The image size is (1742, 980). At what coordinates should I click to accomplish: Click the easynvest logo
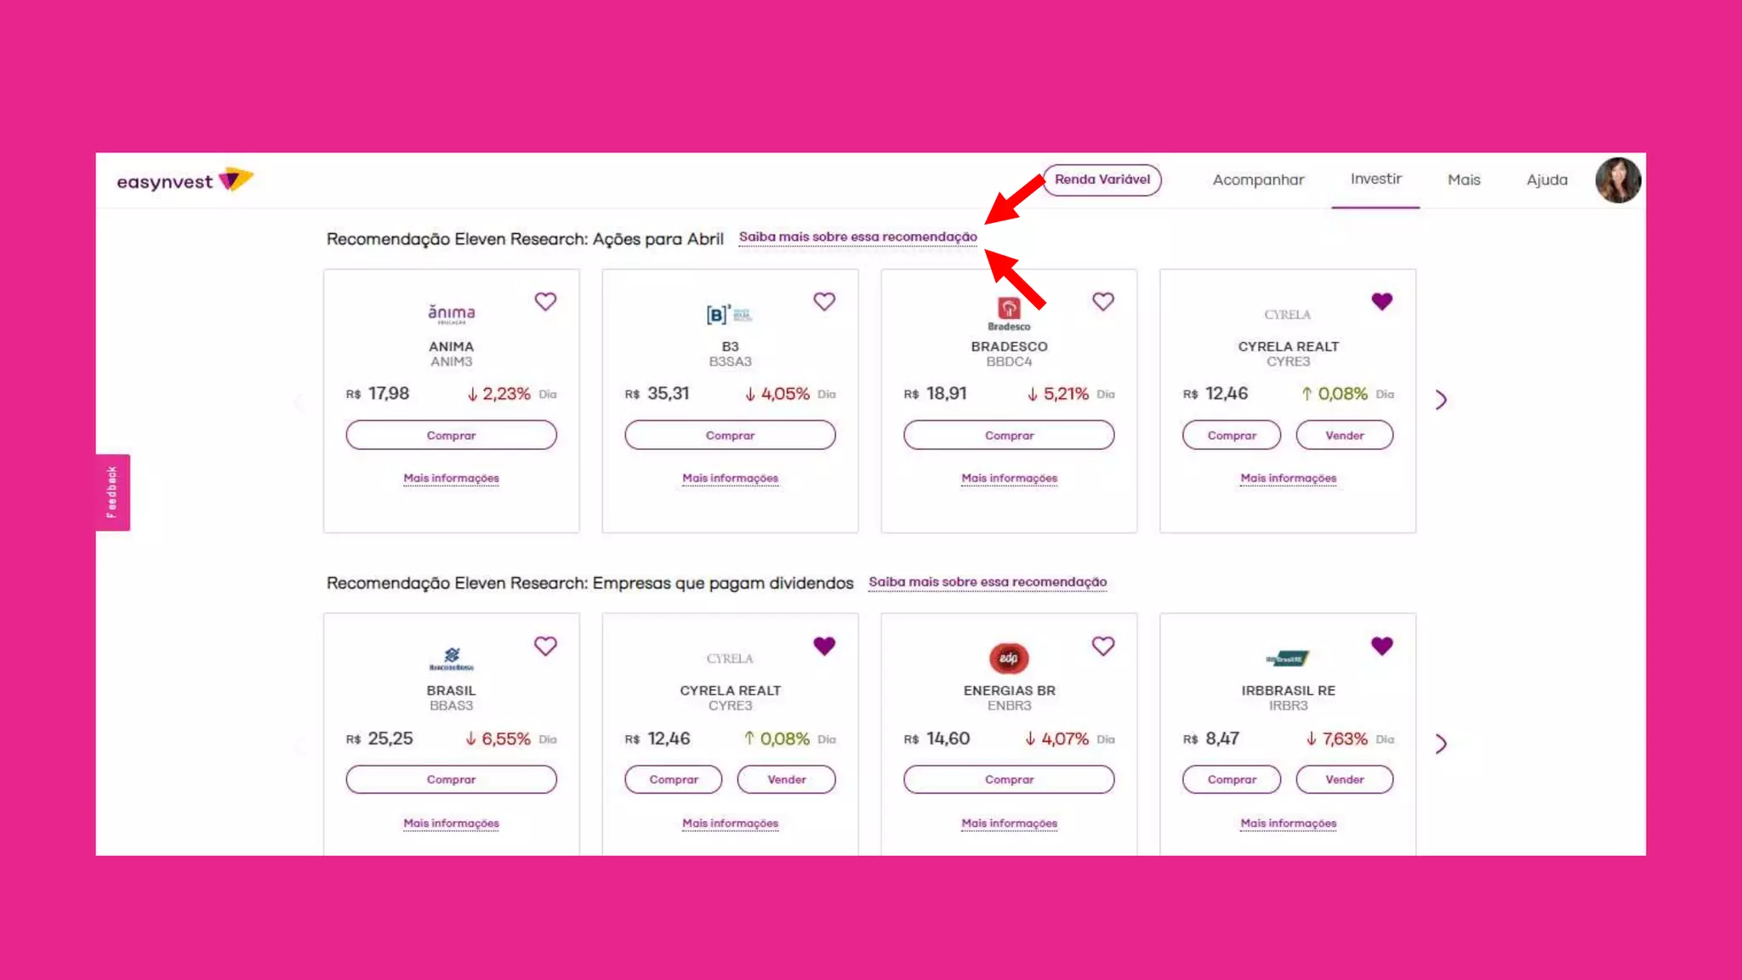[x=185, y=180]
